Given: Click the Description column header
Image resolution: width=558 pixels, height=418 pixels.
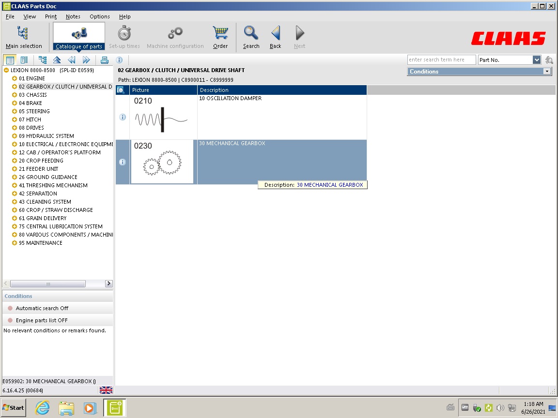Looking at the screenshot, I should pyautogui.click(x=282, y=90).
